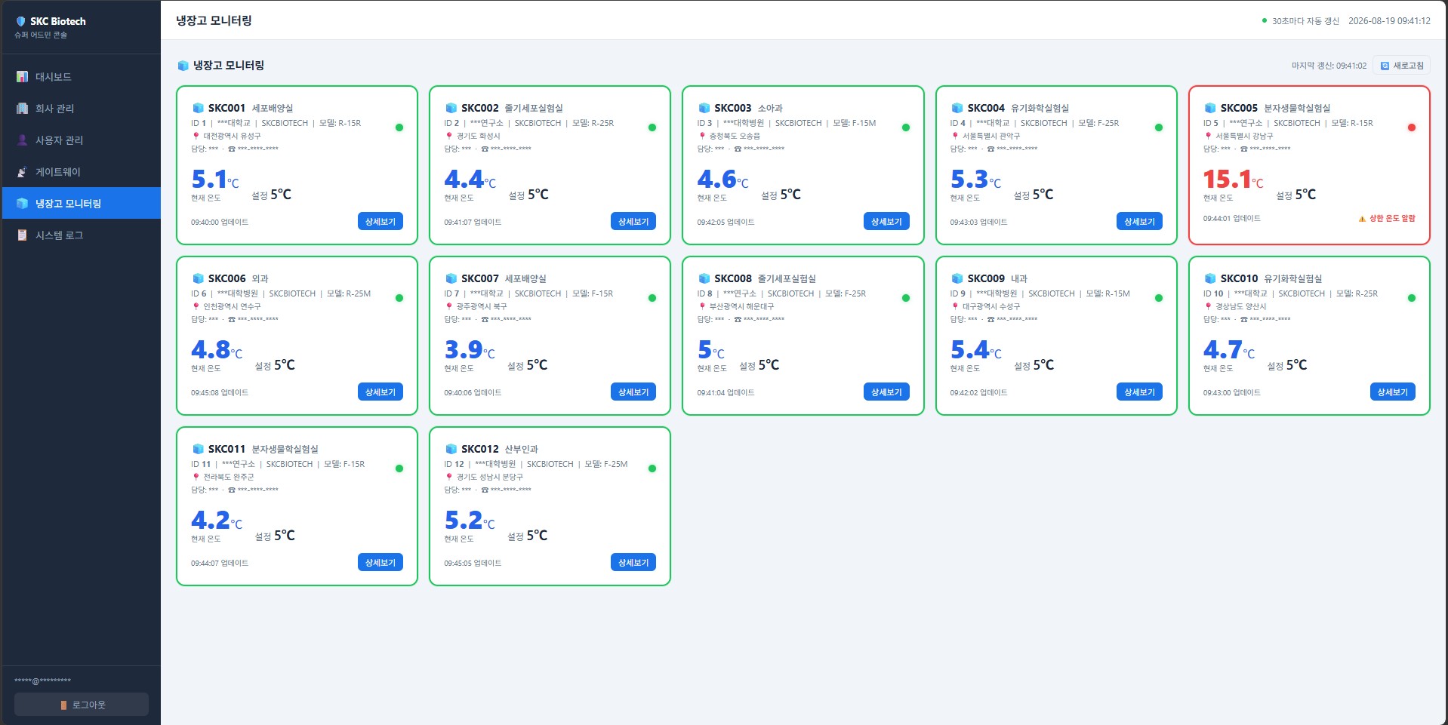Click 30초마다 자동 갱신 status text
The image size is (1448, 725).
tap(1305, 21)
